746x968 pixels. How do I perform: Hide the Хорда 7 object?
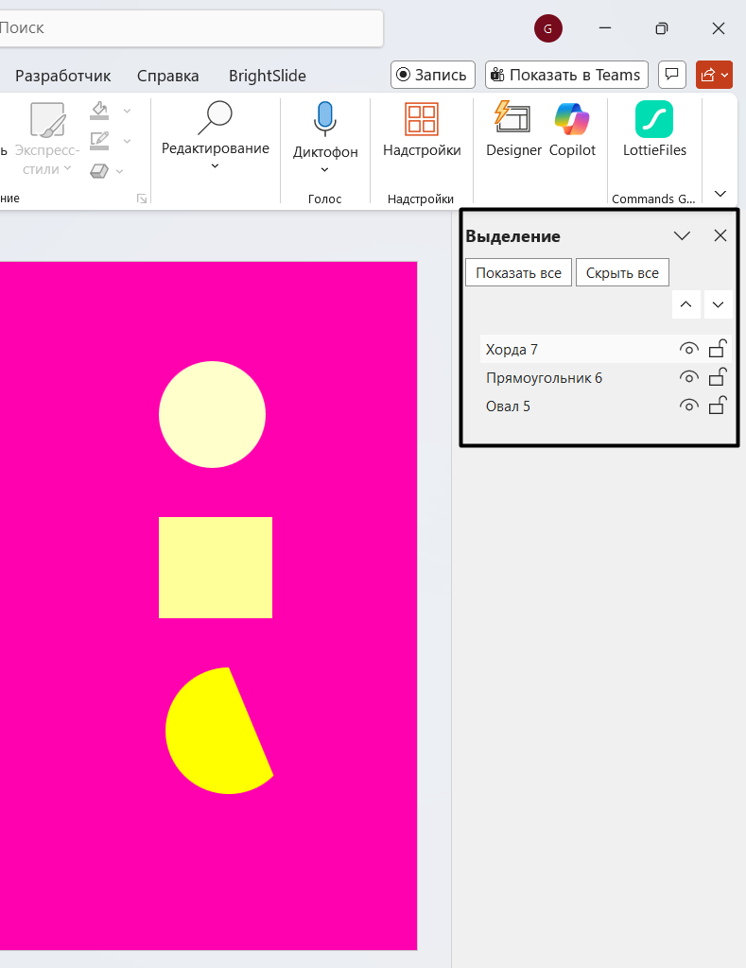(689, 349)
